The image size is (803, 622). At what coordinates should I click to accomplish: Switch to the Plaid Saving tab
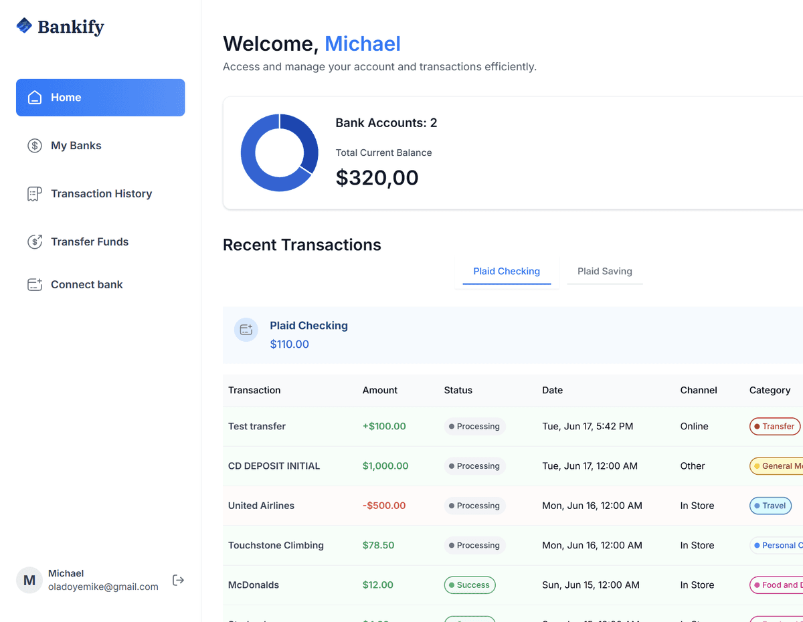pyautogui.click(x=604, y=272)
